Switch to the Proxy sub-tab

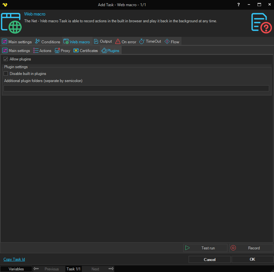[x=62, y=51]
